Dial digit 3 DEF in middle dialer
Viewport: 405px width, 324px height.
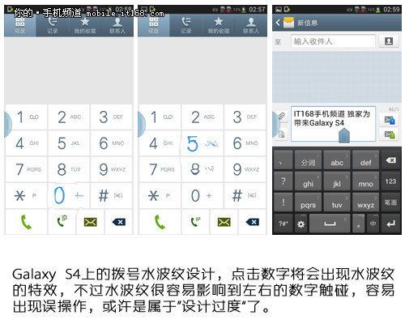tap(245, 117)
